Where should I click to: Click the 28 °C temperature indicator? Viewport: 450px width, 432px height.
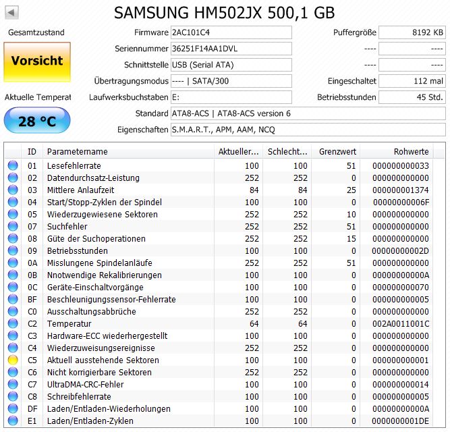pos(37,121)
